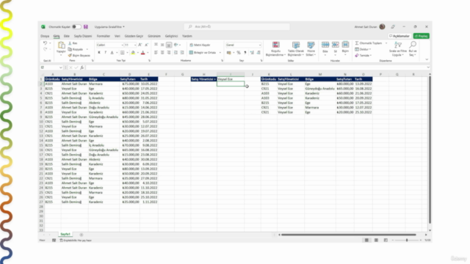Click the fx insert function icon

click(x=82, y=67)
